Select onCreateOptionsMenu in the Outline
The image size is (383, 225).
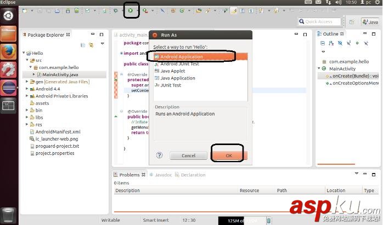pyautogui.click(x=352, y=83)
